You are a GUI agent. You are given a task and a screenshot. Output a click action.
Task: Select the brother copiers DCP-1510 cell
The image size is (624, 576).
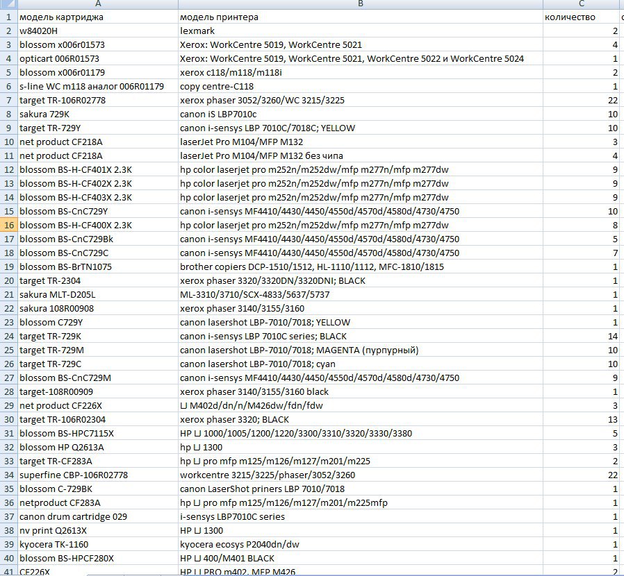click(x=361, y=267)
